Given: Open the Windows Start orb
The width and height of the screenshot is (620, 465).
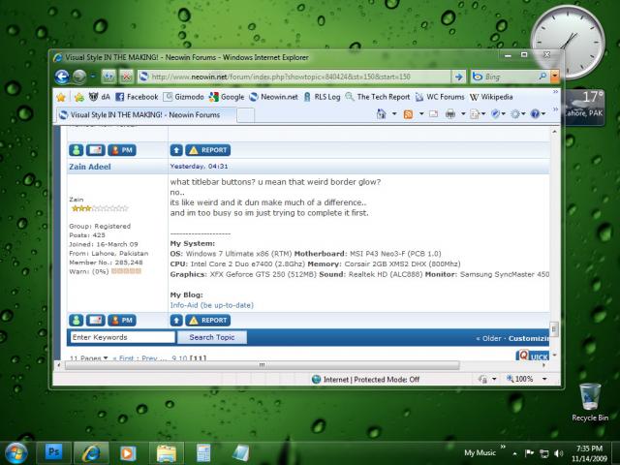Looking at the screenshot, I should [15, 452].
